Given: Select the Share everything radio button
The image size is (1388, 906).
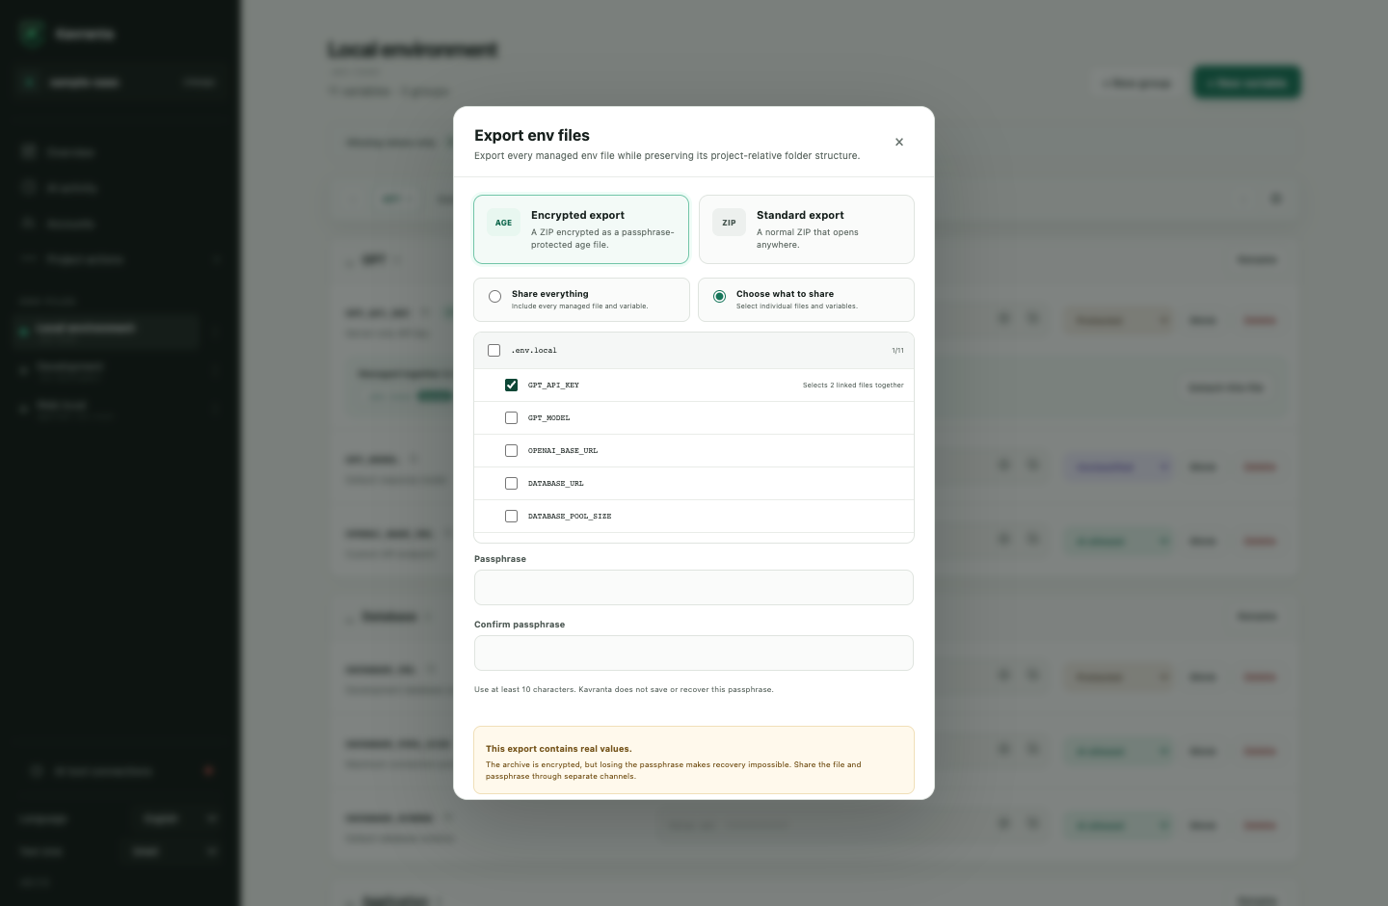Looking at the screenshot, I should click(x=494, y=297).
